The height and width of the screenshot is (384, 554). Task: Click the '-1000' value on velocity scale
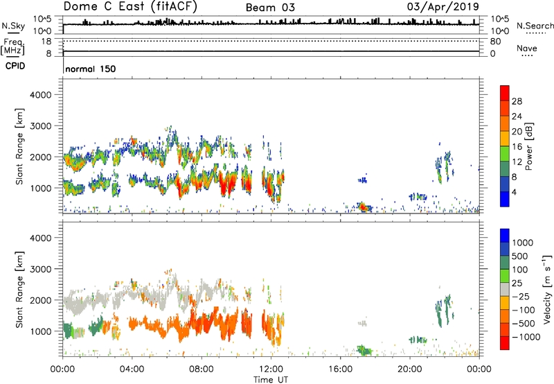(x=526, y=337)
